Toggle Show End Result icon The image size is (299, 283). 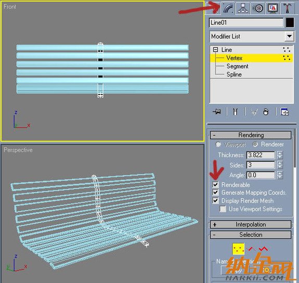236,112
